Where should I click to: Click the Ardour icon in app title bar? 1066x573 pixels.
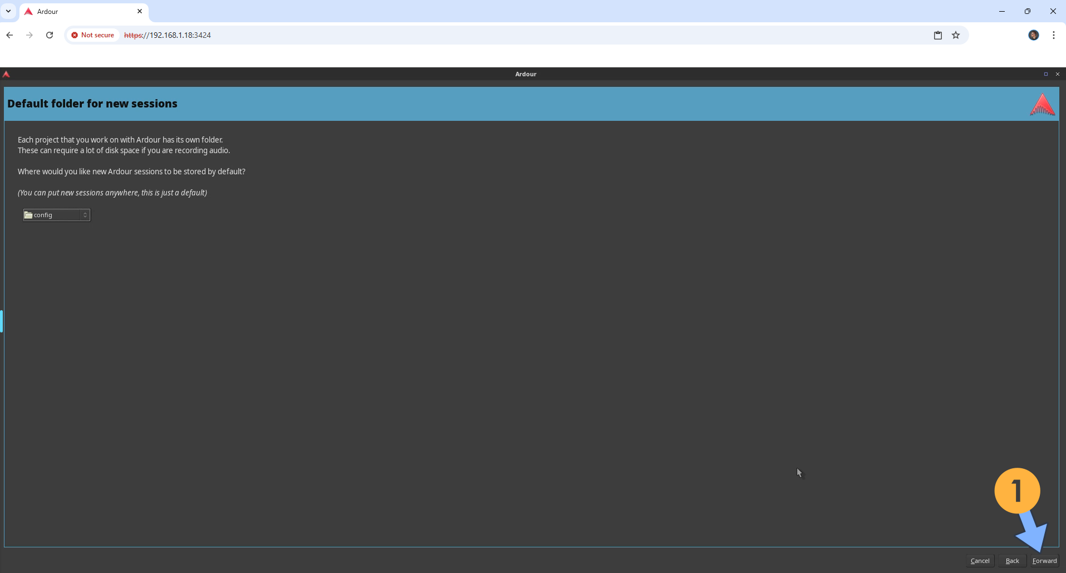click(x=6, y=74)
